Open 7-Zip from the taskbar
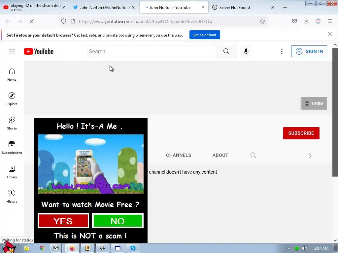338x253 pixels. (56, 248)
